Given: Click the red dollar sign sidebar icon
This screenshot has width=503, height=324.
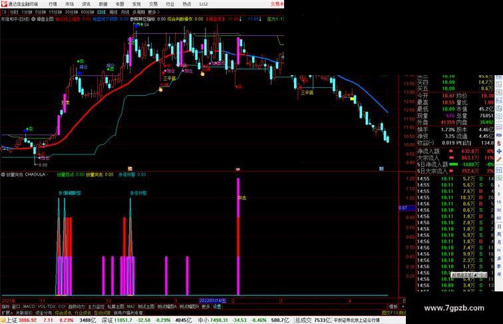Looking at the screenshot, I should tap(499, 144).
